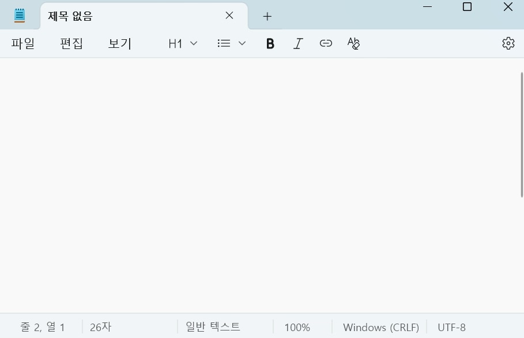Change line ending mode Windows (CRLF)
524x338 pixels.
point(380,326)
